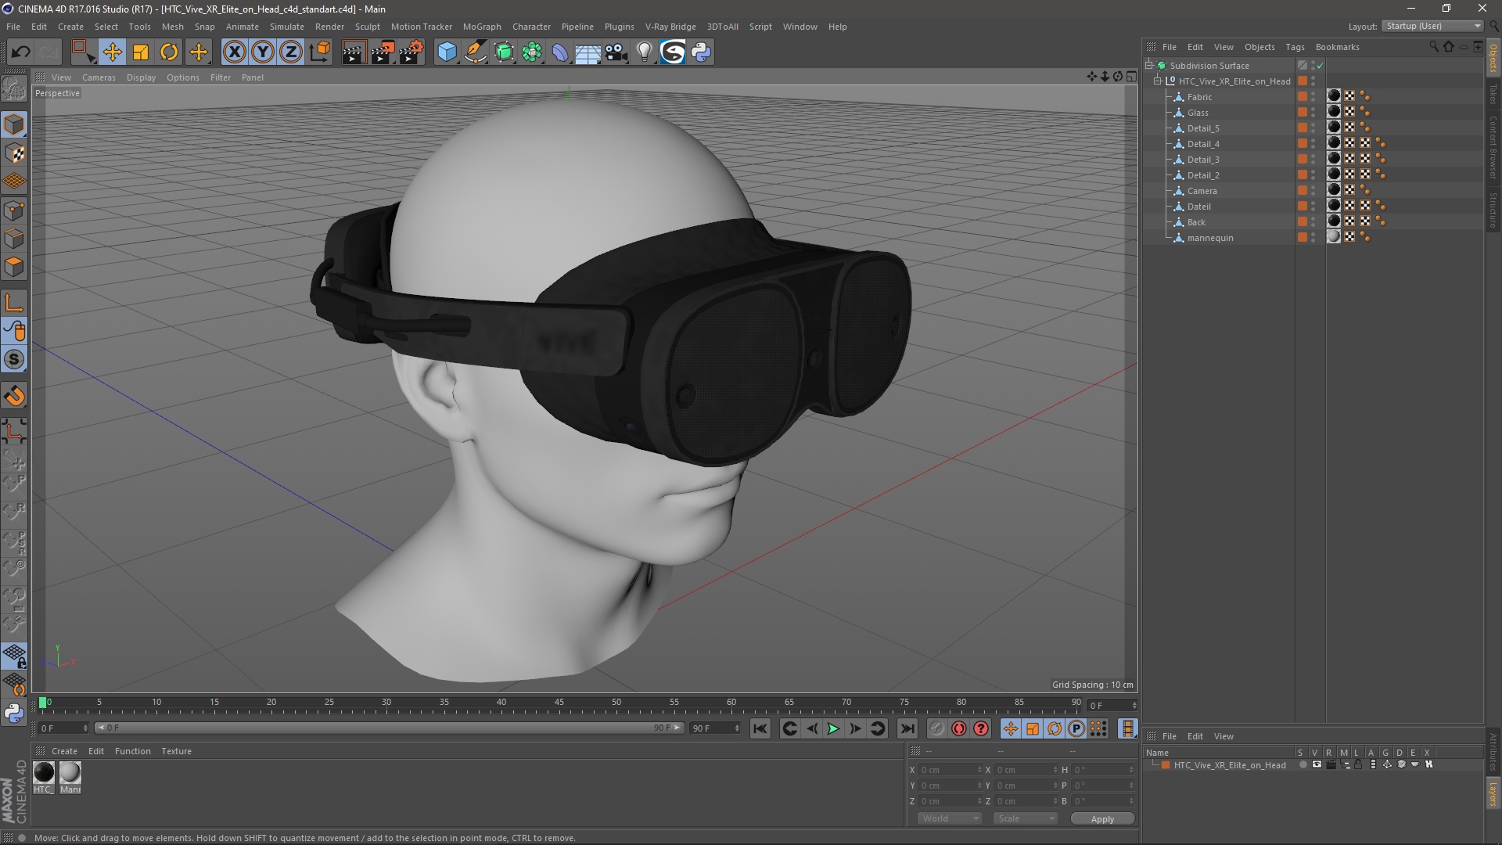Select the HTC_ material thumbnail
The image size is (1502, 845).
click(x=44, y=773)
